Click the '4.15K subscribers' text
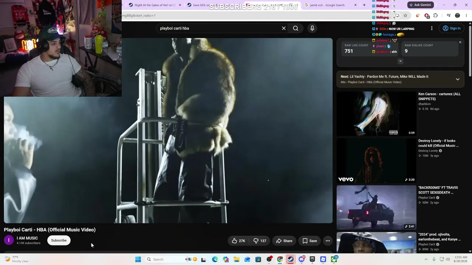Image resolution: width=472 pixels, height=265 pixels. click(x=28, y=243)
